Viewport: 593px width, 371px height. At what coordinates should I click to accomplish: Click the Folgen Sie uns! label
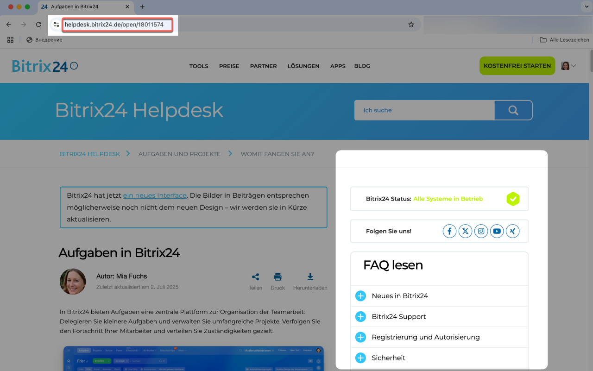(389, 231)
